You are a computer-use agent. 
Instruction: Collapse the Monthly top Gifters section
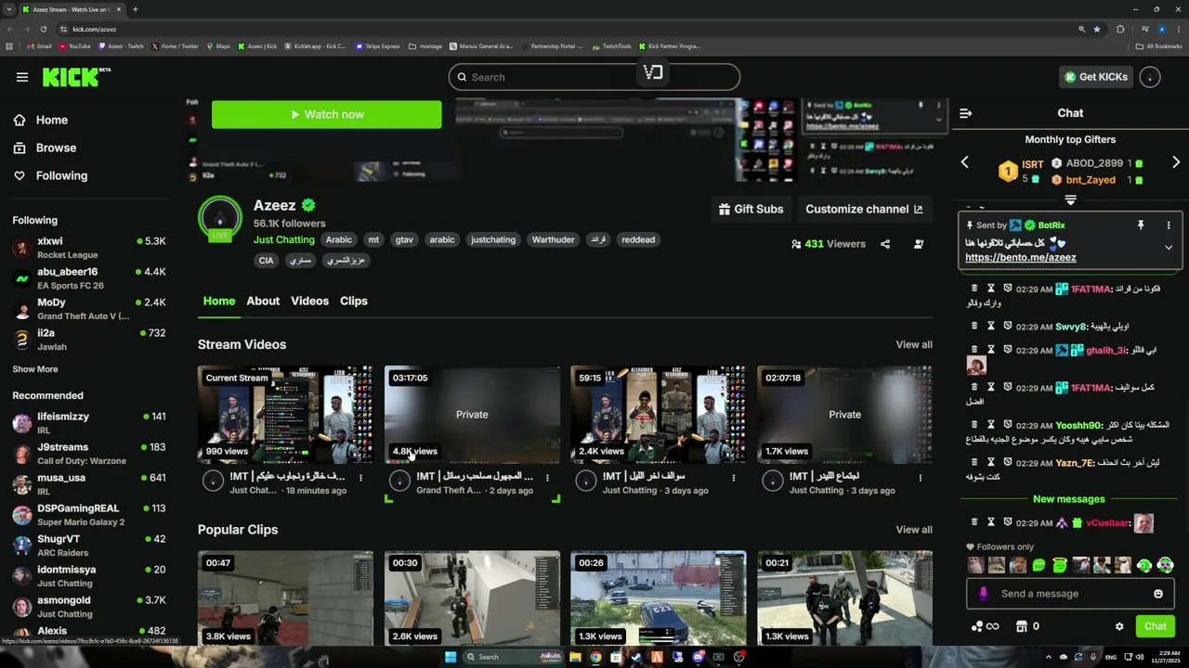coord(1070,200)
